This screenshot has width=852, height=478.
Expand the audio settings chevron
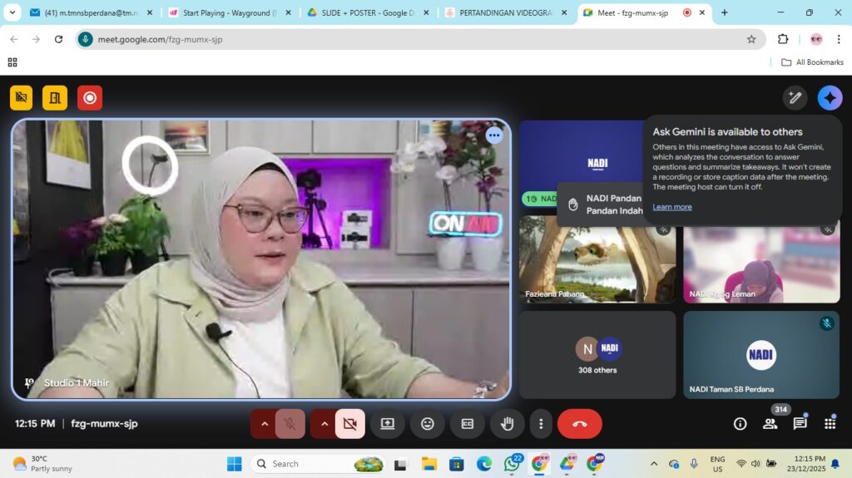coord(265,424)
